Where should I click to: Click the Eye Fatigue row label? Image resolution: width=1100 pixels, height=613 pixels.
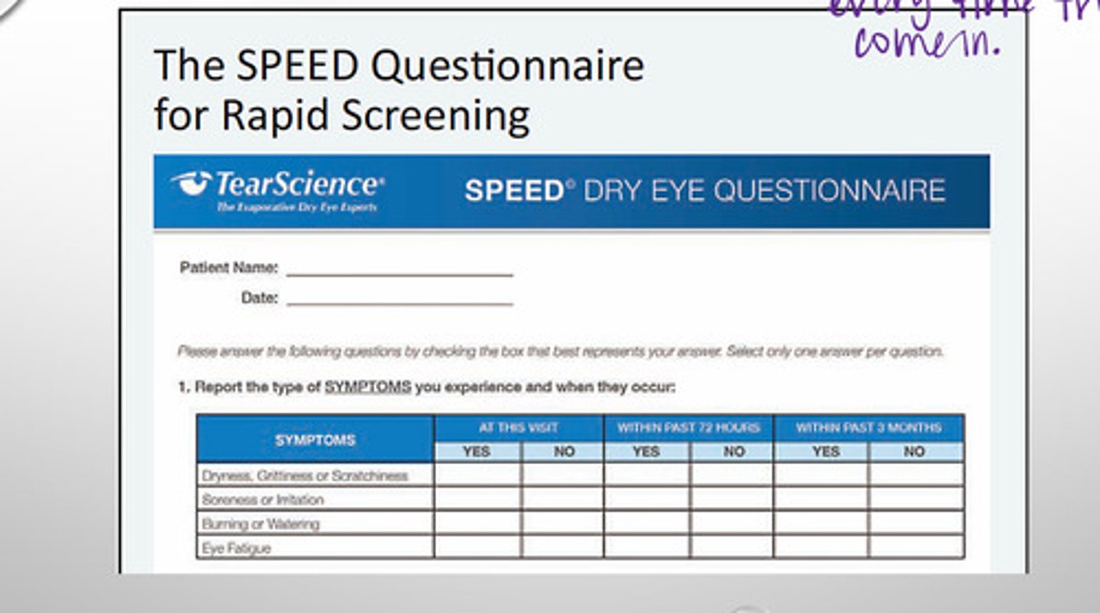point(237,548)
